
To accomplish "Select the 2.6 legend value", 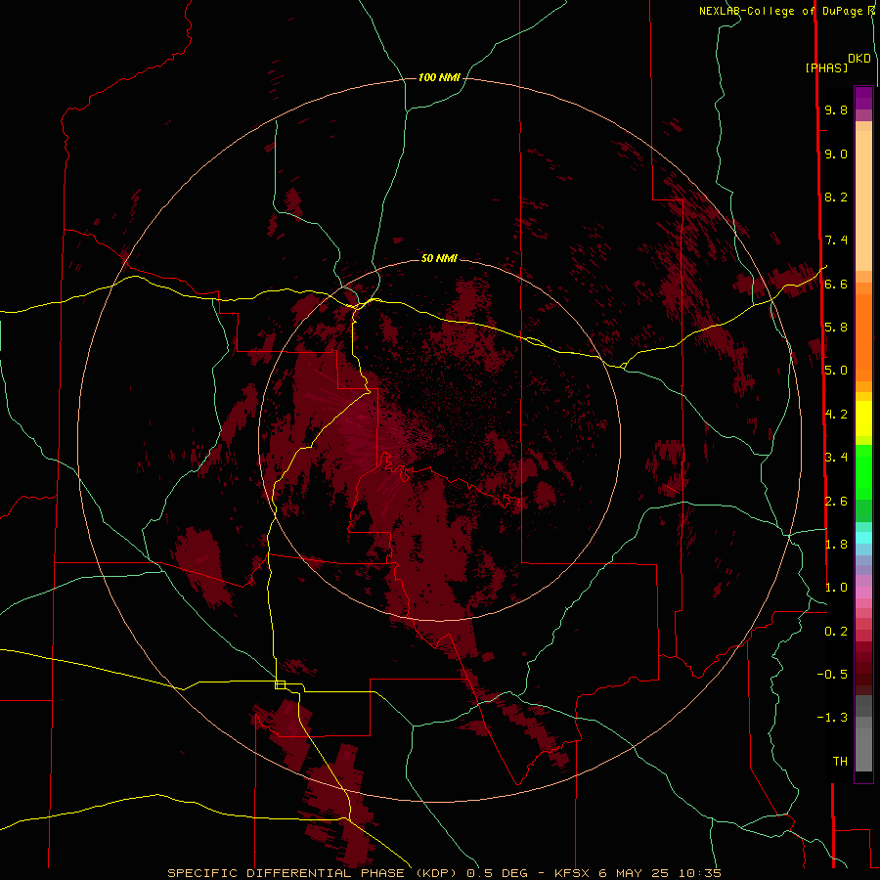I will [x=836, y=502].
